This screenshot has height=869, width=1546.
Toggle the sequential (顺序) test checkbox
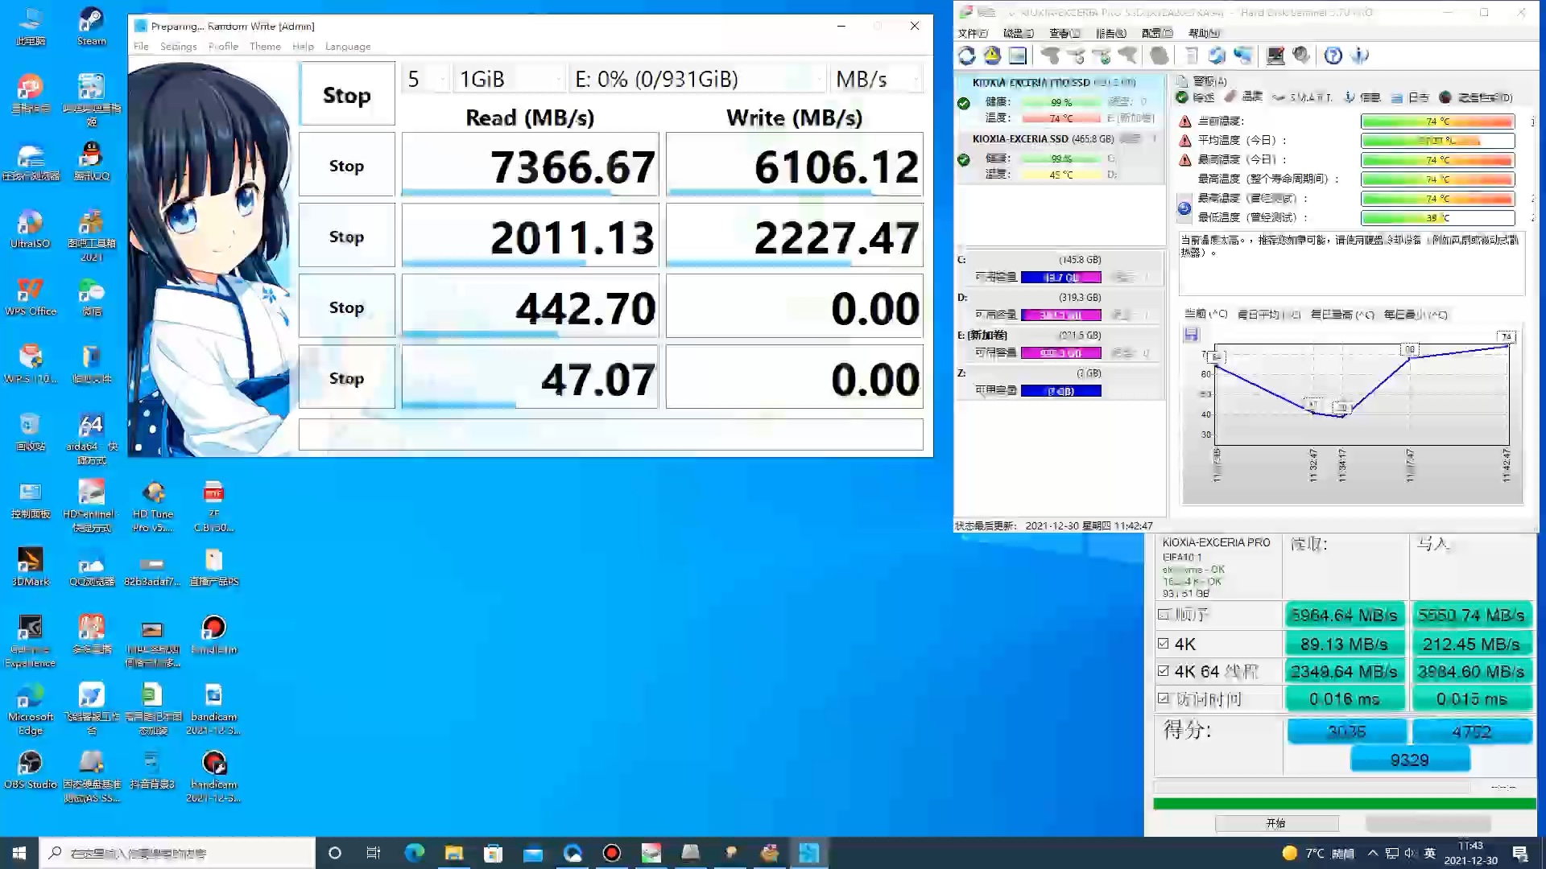tap(1163, 615)
